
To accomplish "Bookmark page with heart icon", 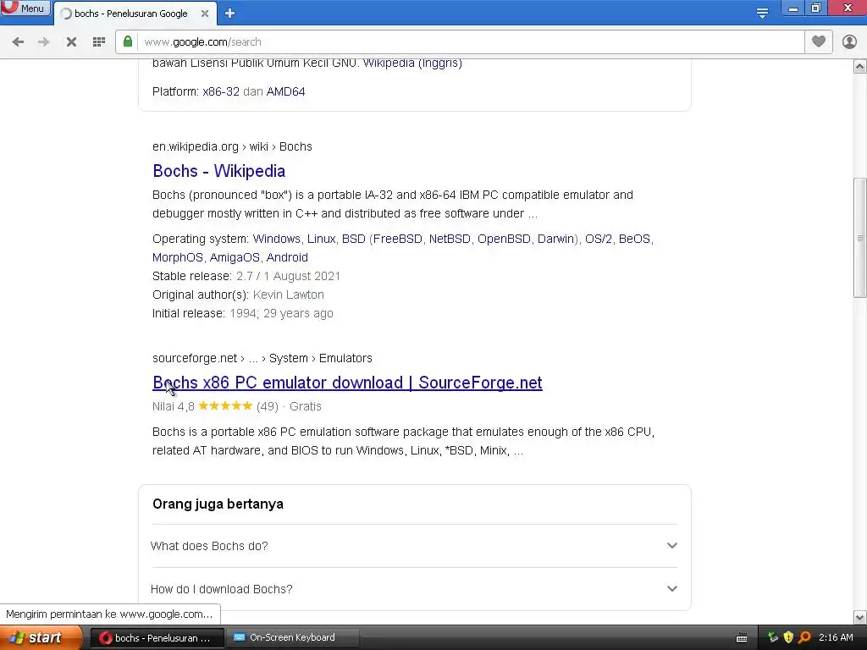I will (x=819, y=41).
